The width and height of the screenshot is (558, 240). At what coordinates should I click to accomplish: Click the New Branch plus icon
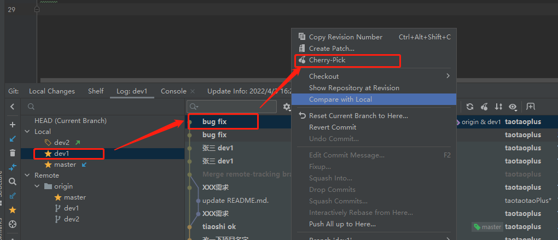click(x=13, y=125)
